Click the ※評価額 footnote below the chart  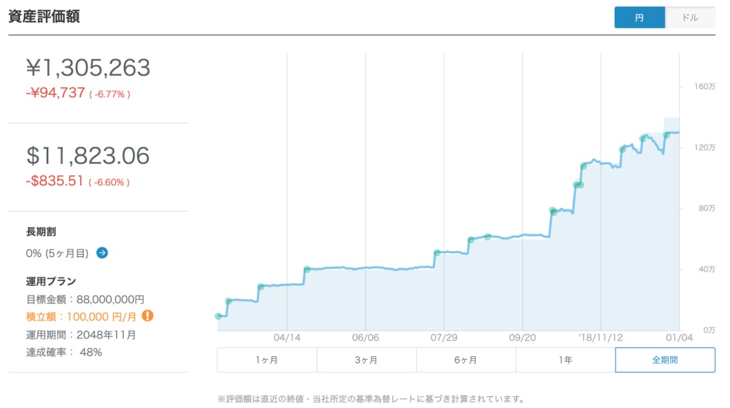click(371, 399)
